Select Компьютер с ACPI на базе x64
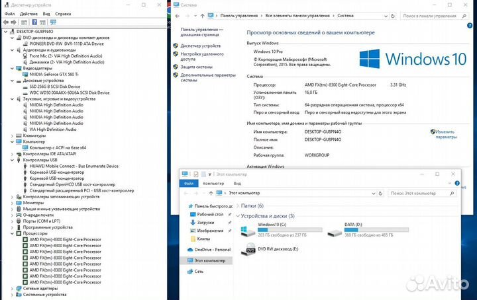 (x=58, y=148)
